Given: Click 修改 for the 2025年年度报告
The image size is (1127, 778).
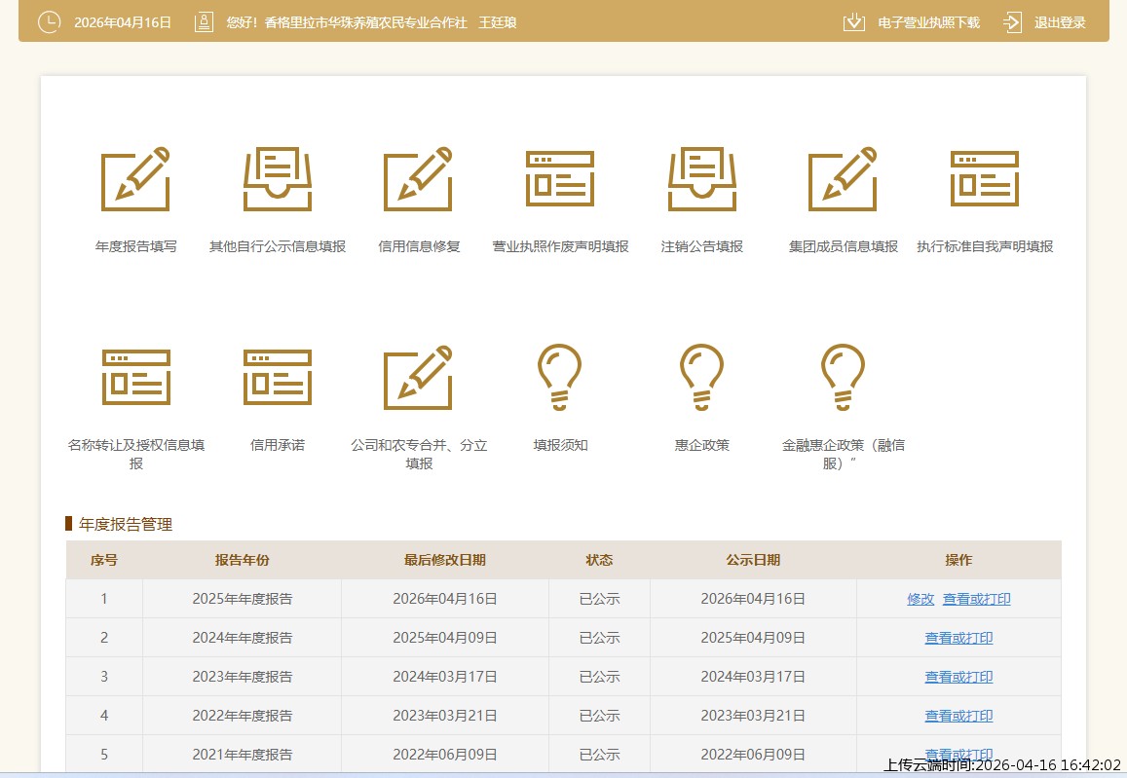Looking at the screenshot, I should [x=920, y=599].
